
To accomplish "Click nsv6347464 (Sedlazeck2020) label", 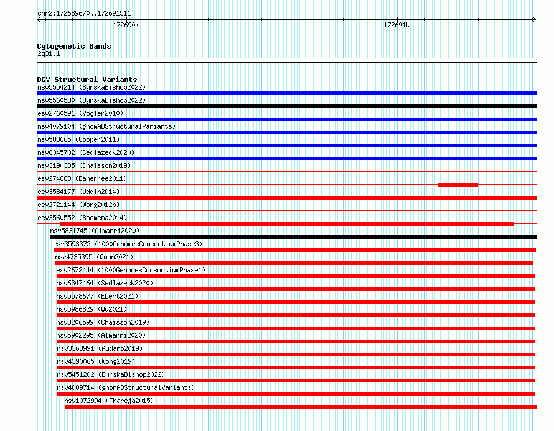I will pos(105,283).
